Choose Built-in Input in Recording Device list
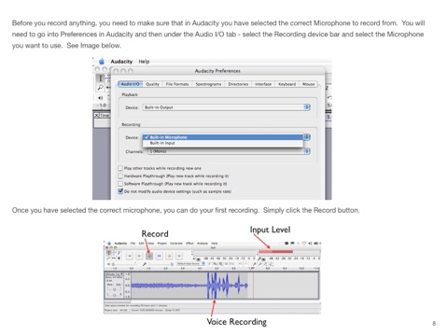448x336 pixels. pos(223,143)
